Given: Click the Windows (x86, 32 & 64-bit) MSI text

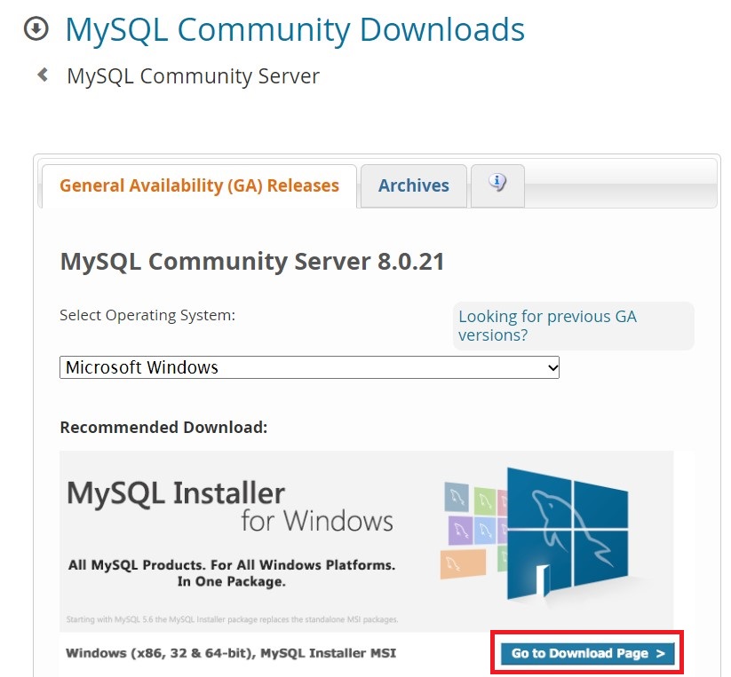Looking at the screenshot, I should pyautogui.click(x=231, y=653).
